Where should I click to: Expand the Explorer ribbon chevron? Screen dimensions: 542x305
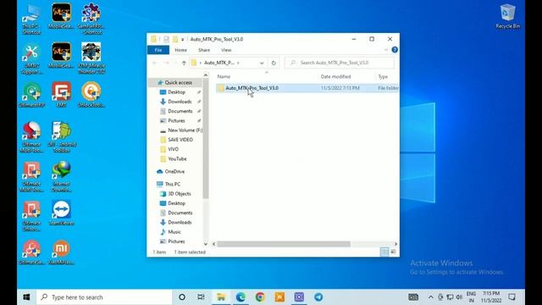pos(386,50)
